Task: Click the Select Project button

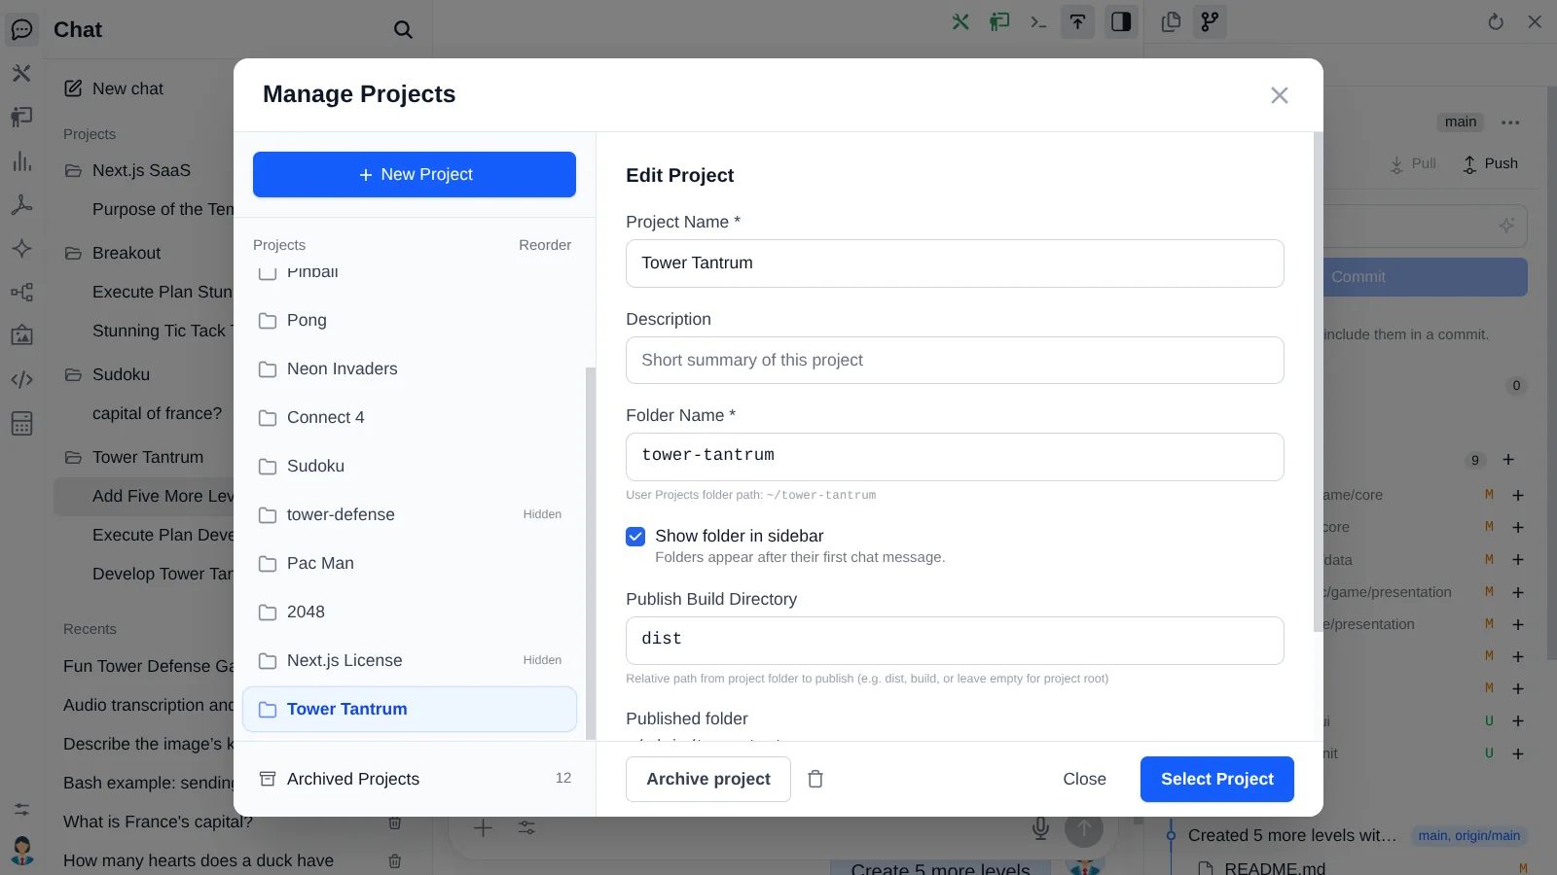Action: tap(1217, 779)
